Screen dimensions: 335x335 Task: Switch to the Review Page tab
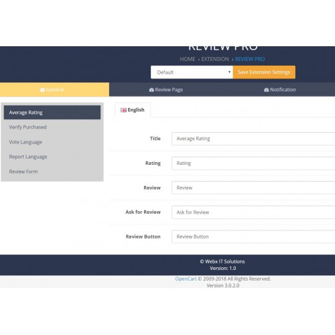click(x=166, y=90)
